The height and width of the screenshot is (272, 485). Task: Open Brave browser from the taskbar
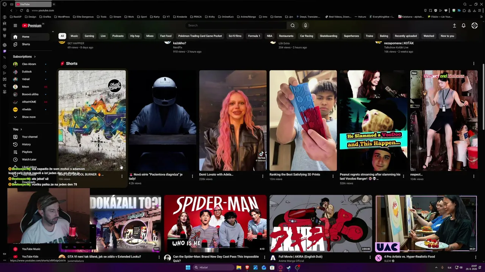pos(247,267)
